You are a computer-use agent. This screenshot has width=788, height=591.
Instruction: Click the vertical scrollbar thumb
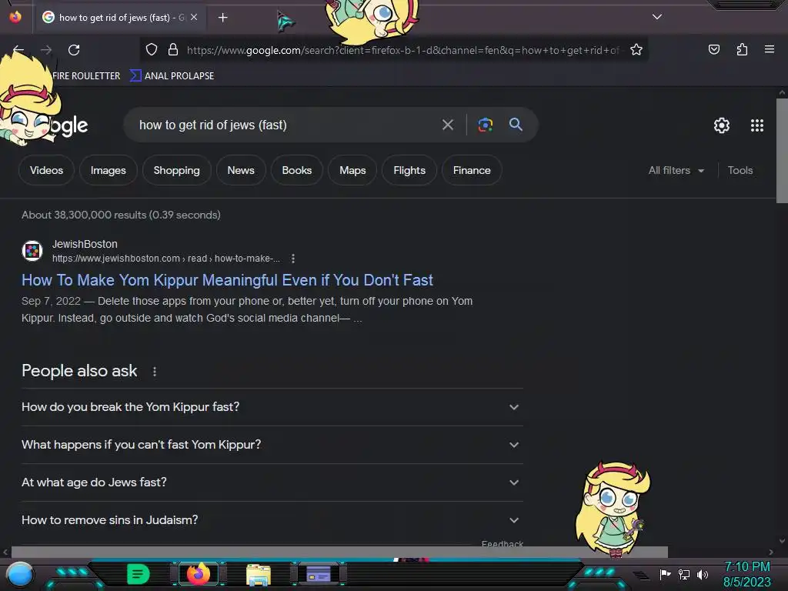click(x=782, y=151)
